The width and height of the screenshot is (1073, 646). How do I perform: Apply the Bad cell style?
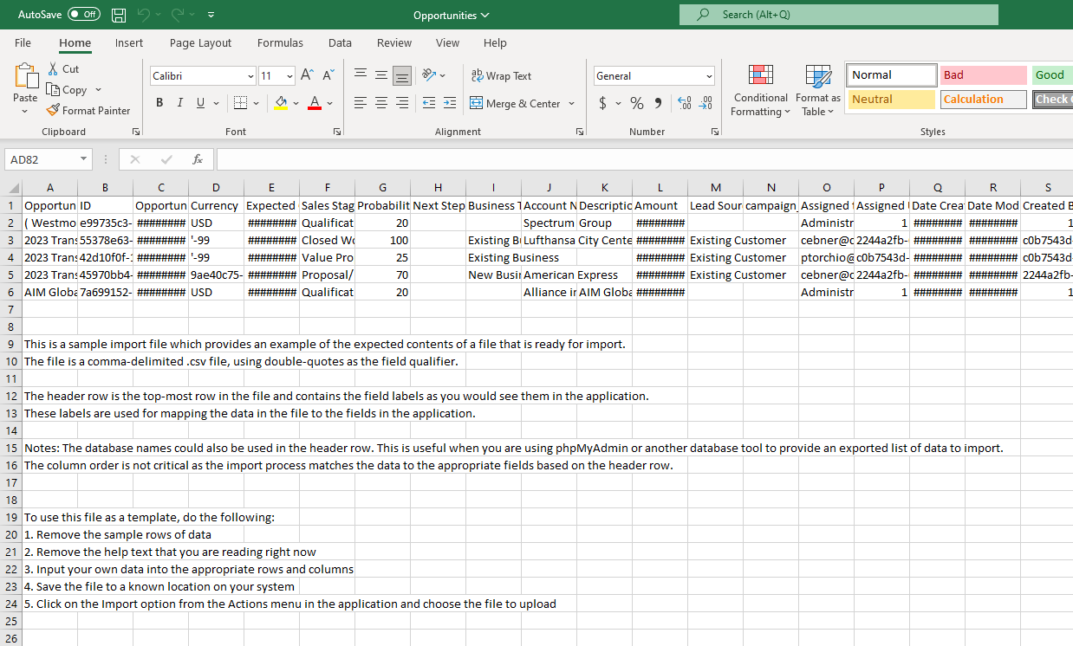(x=984, y=75)
